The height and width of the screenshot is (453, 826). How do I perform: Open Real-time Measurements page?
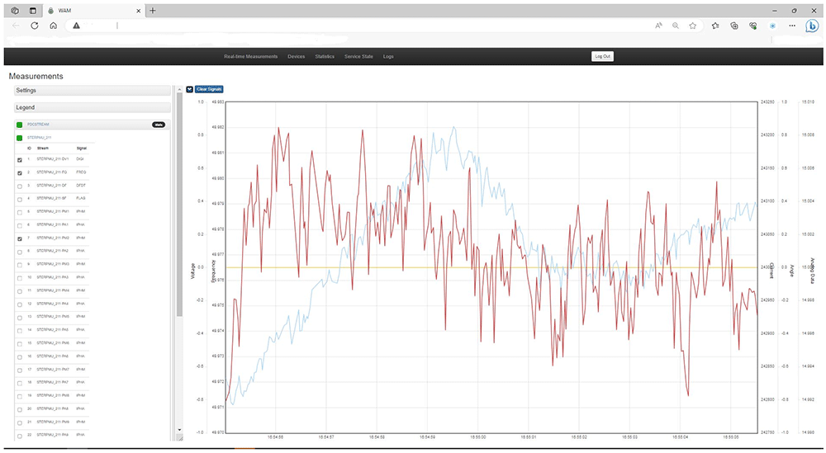click(251, 56)
